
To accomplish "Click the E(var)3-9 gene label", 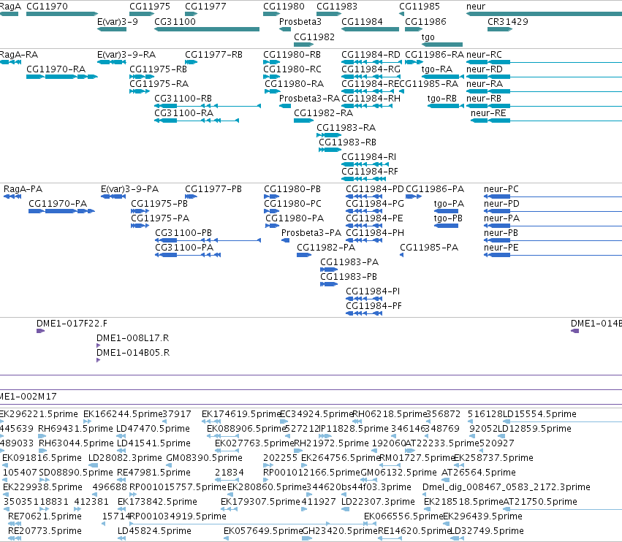I will [x=118, y=22].
